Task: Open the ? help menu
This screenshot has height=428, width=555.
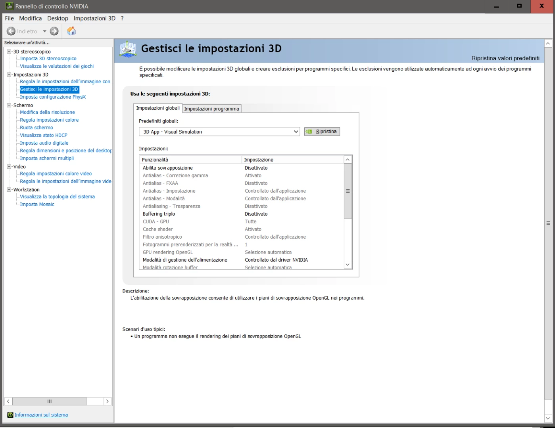Action: point(122,18)
